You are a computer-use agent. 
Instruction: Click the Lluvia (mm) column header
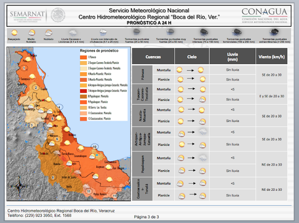(x=233, y=56)
